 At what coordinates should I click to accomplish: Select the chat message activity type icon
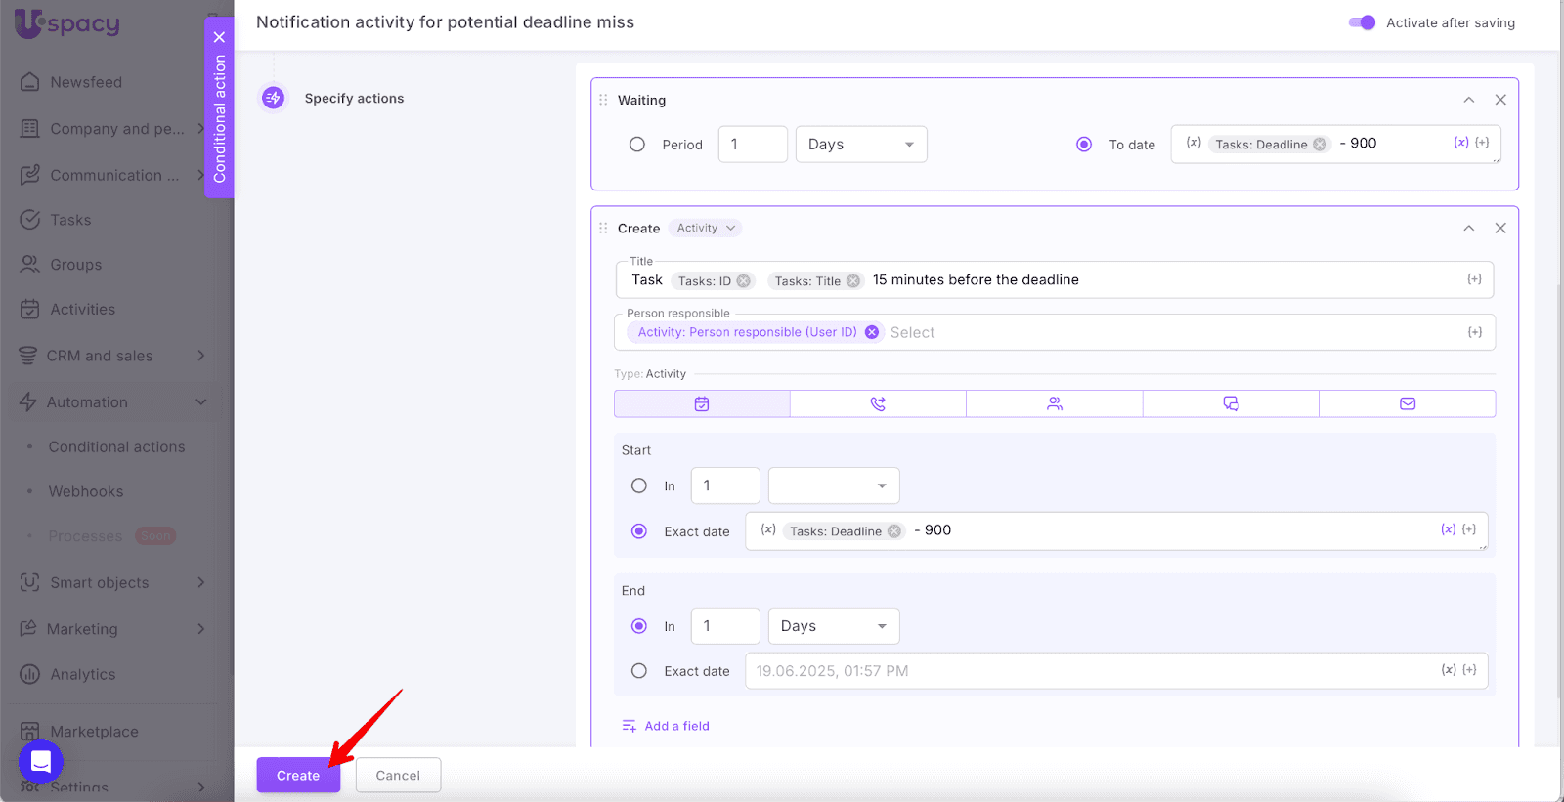coord(1231,403)
